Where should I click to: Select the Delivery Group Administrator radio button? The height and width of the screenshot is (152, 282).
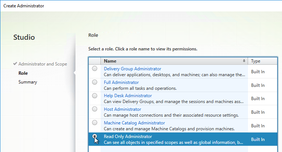pos(95,68)
